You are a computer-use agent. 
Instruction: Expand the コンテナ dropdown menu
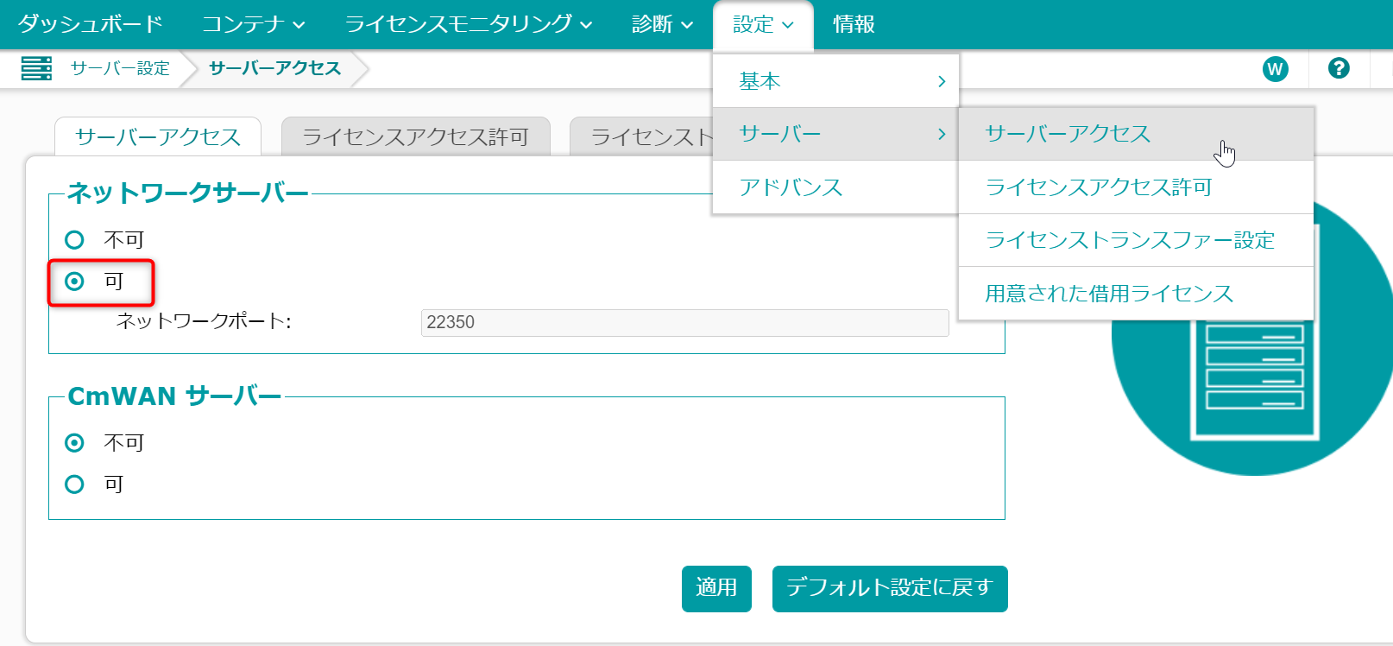pyautogui.click(x=254, y=24)
